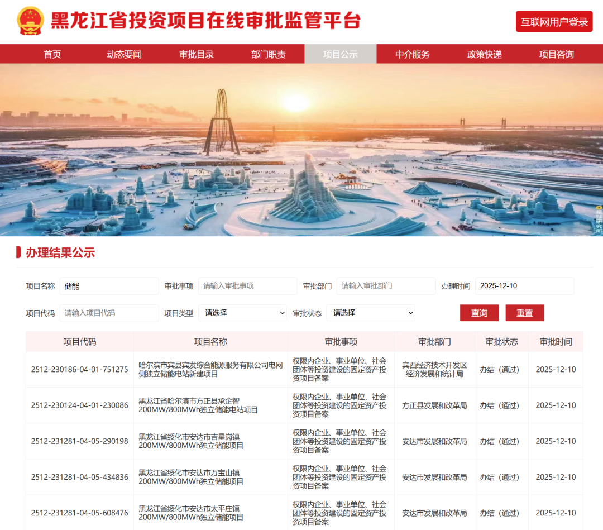Click the ice festival banner image

(x=301, y=150)
